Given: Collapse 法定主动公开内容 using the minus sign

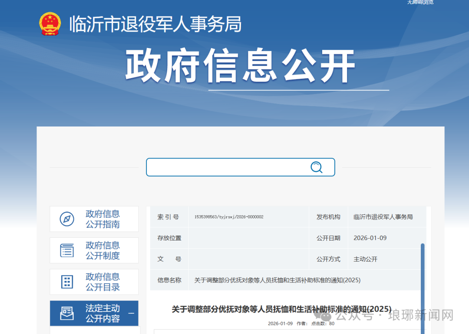Looking at the screenshot, I should pos(131,314).
